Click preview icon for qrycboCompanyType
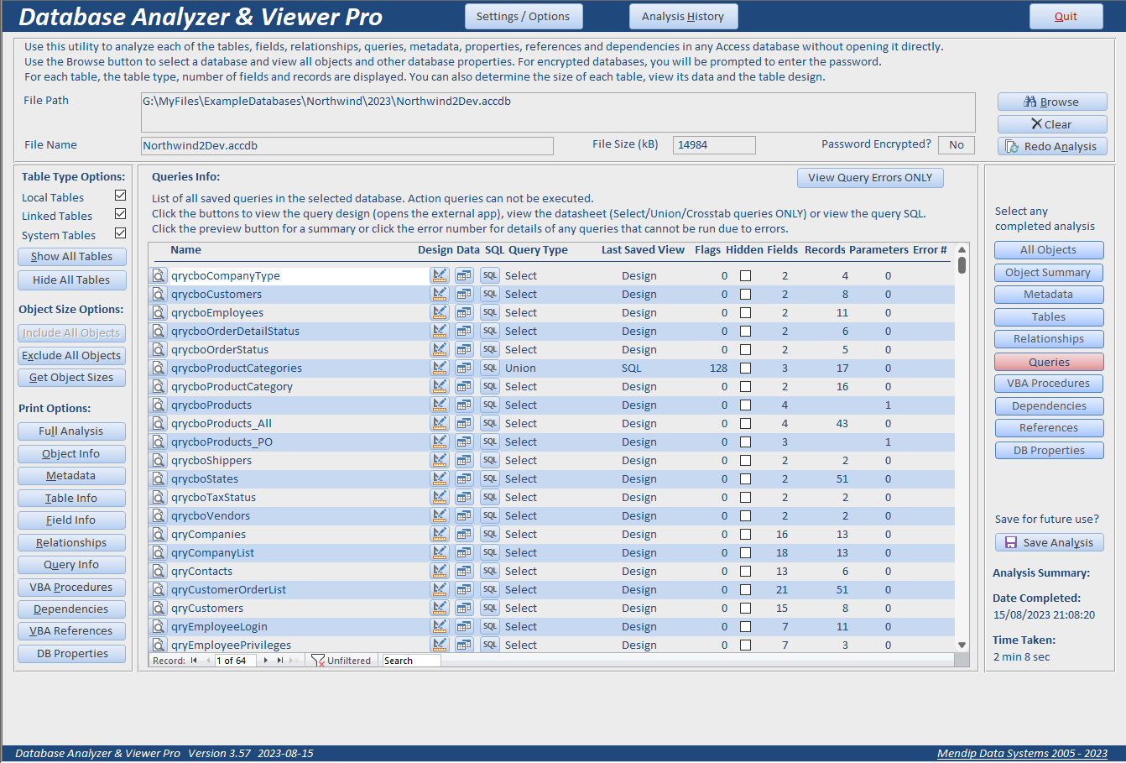This screenshot has height=763, width=1126. pos(159,275)
